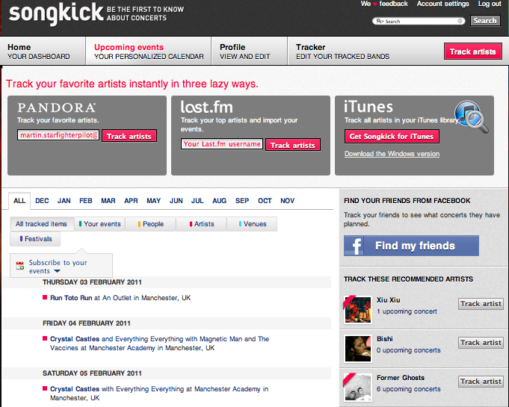Track artist Former Ghosts
Viewport: 509px width, 407px height.
[481, 382]
